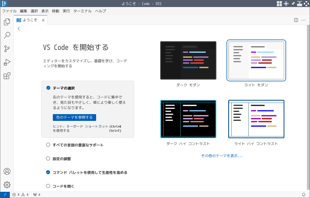Open the Source Control view icon
Screen dimensions: 310x198
(x=7, y=49)
